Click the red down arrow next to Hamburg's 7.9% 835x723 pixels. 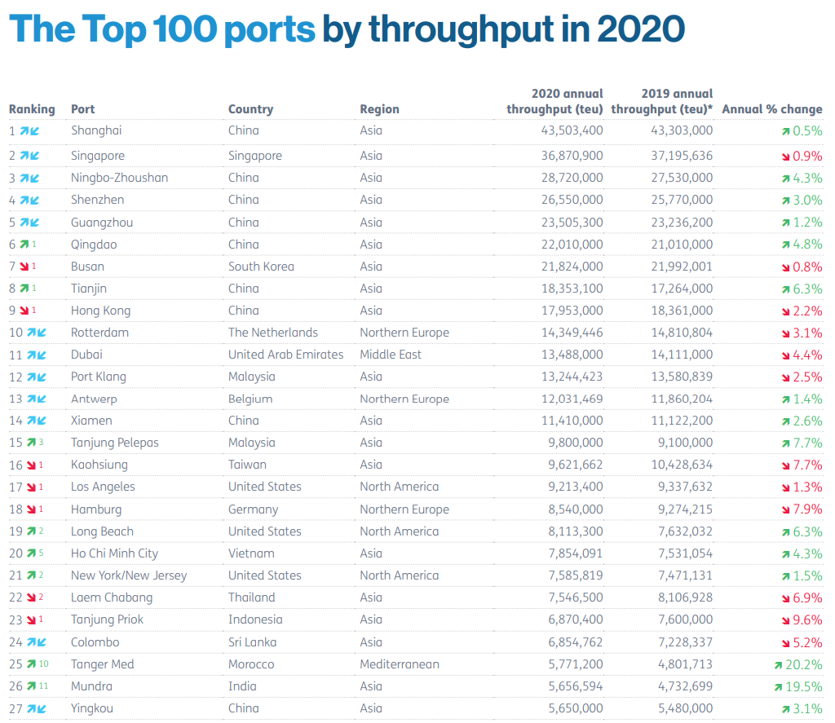click(785, 509)
